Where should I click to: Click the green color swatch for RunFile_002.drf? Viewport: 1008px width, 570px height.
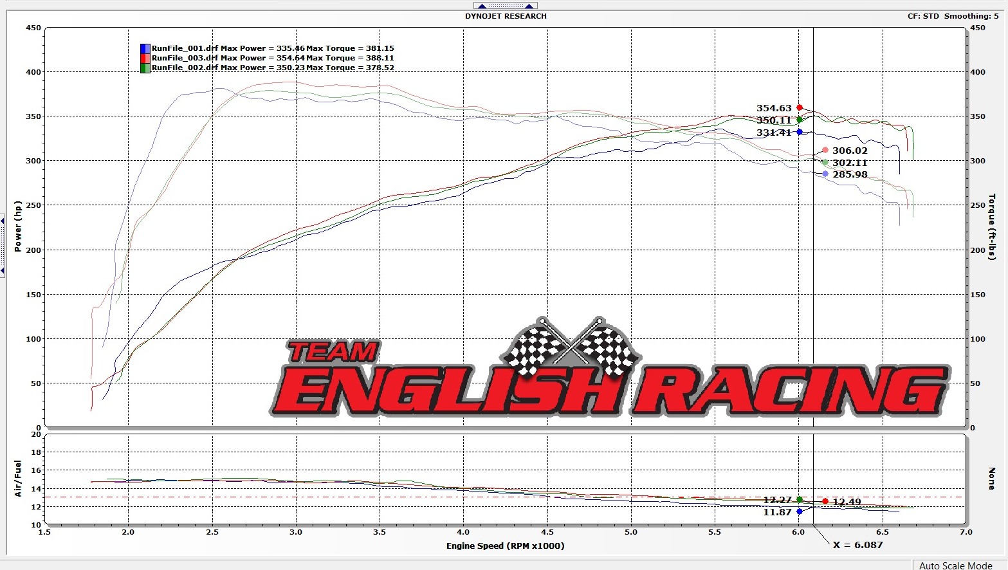[145, 68]
